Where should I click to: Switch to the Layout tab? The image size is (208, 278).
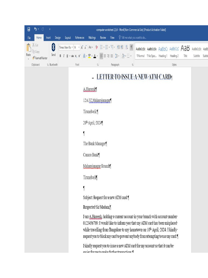click(68, 38)
